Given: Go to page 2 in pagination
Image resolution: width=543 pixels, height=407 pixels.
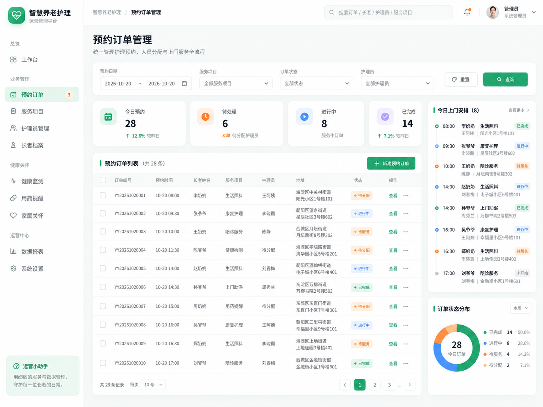Looking at the screenshot, I should pyautogui.click(x=375, y=385).
